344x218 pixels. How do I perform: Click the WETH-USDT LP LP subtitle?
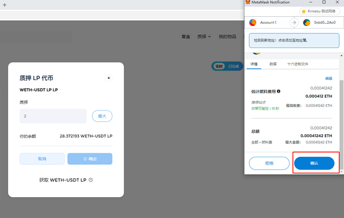click(39, 90)
